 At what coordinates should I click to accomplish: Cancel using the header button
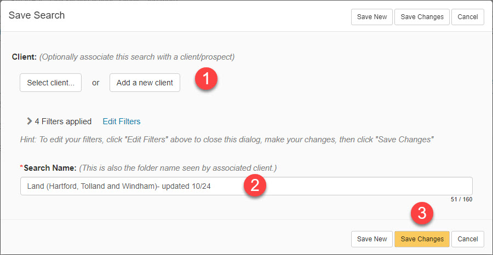468,17
